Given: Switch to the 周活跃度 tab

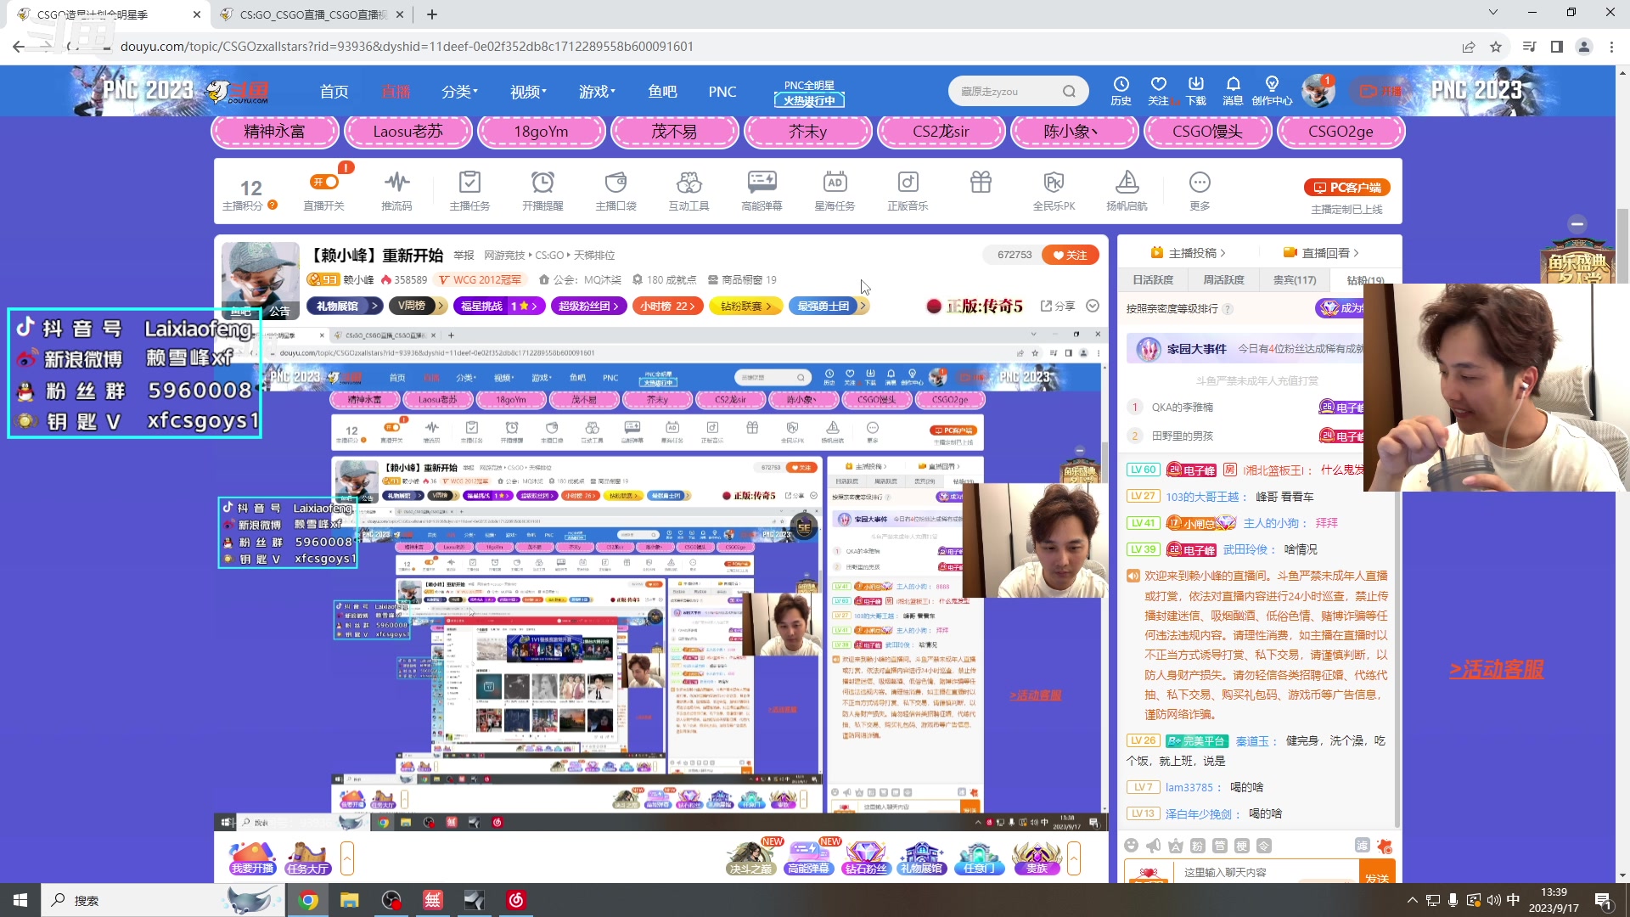Looking at the screenshot, I should click(1223, 279).
